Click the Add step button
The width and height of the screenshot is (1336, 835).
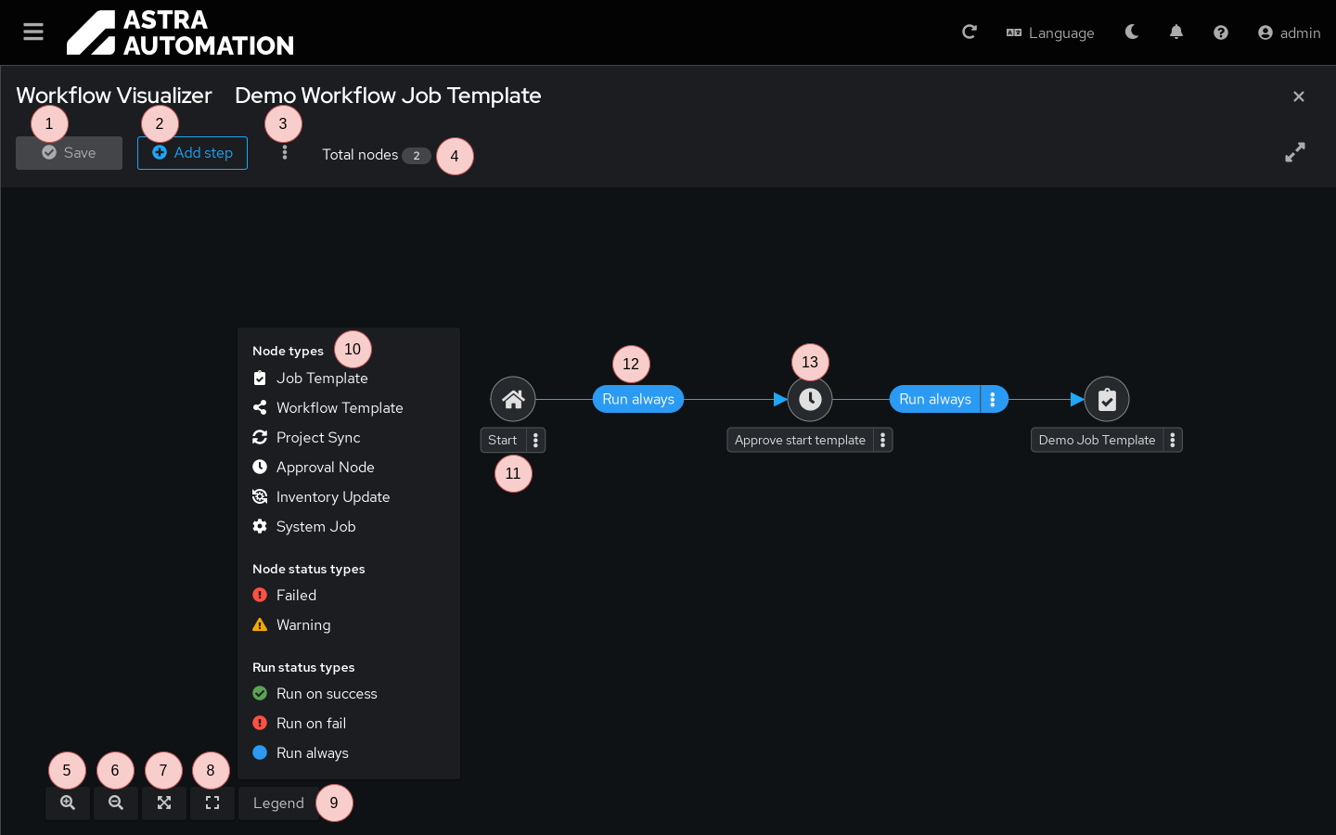pyautogui.click(x=192, y=153)
